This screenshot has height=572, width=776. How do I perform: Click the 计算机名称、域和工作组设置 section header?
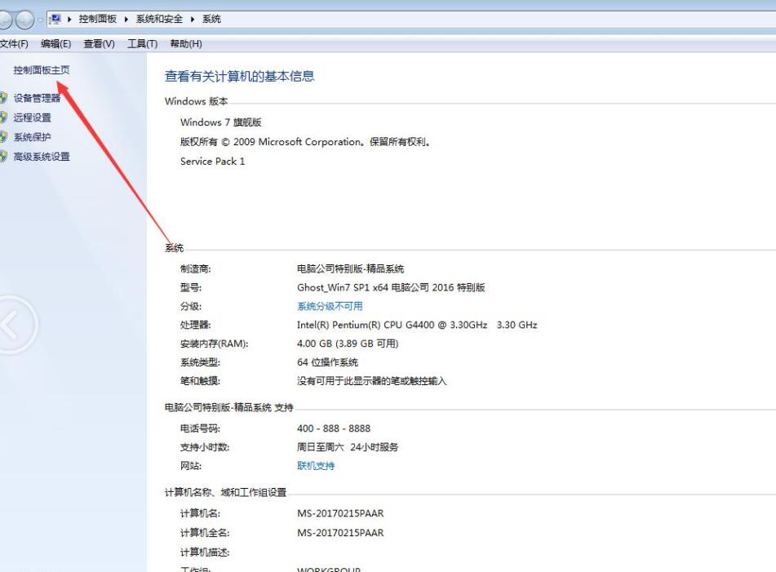[x=226, y=492]
